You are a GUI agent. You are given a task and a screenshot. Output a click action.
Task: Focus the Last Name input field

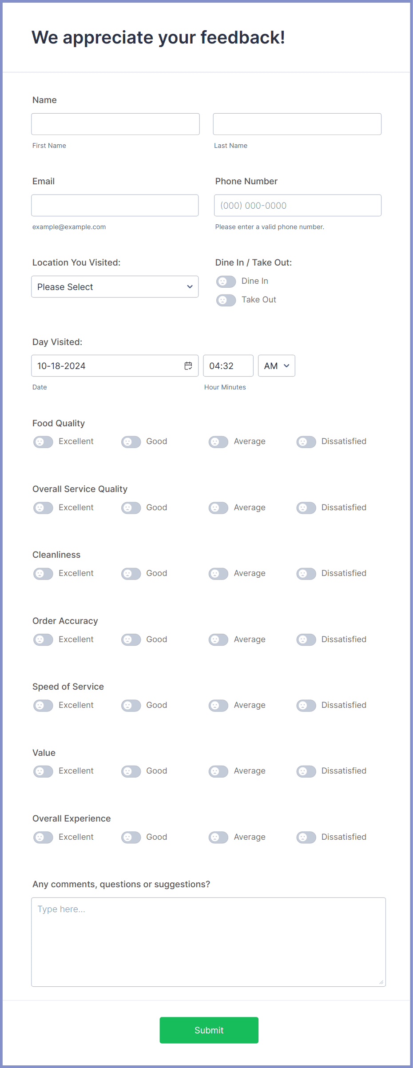pos(297,124)
